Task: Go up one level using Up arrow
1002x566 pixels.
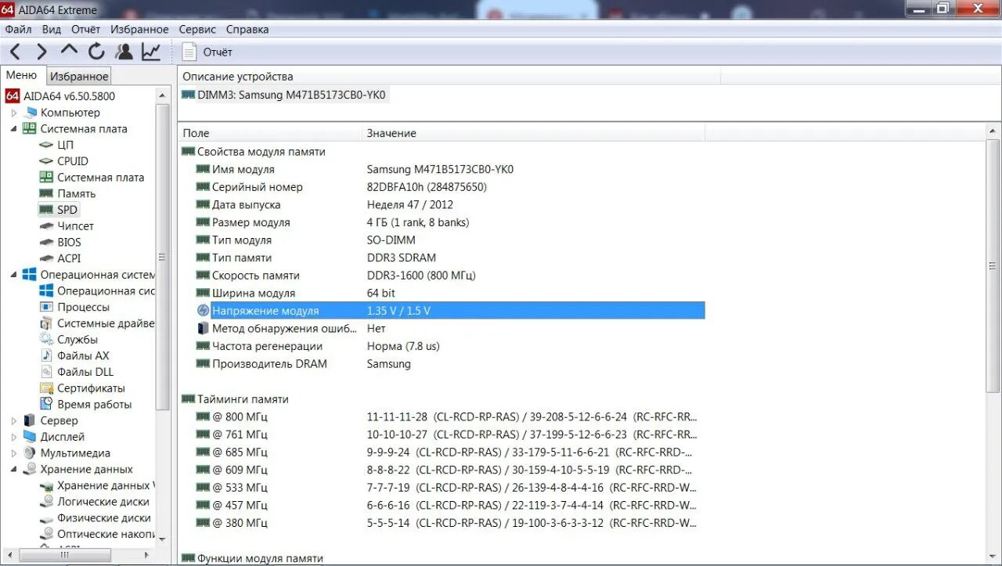Action: pos(69,50)
